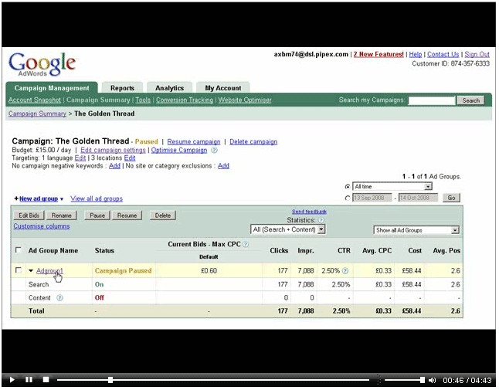Viewport: 499px width, 390px height.
Task: Click the end date field 14 Oct 2008
Action: [x=418, y=198]
